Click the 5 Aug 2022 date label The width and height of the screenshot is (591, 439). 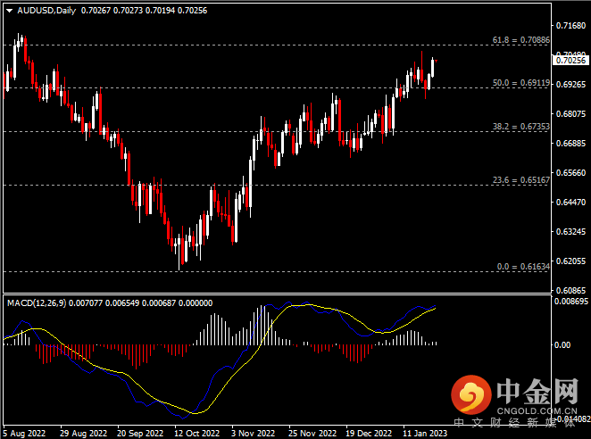click(x=24, y=434)
